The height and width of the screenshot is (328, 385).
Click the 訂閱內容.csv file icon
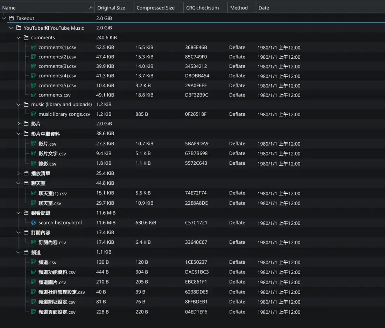[33, 242]
